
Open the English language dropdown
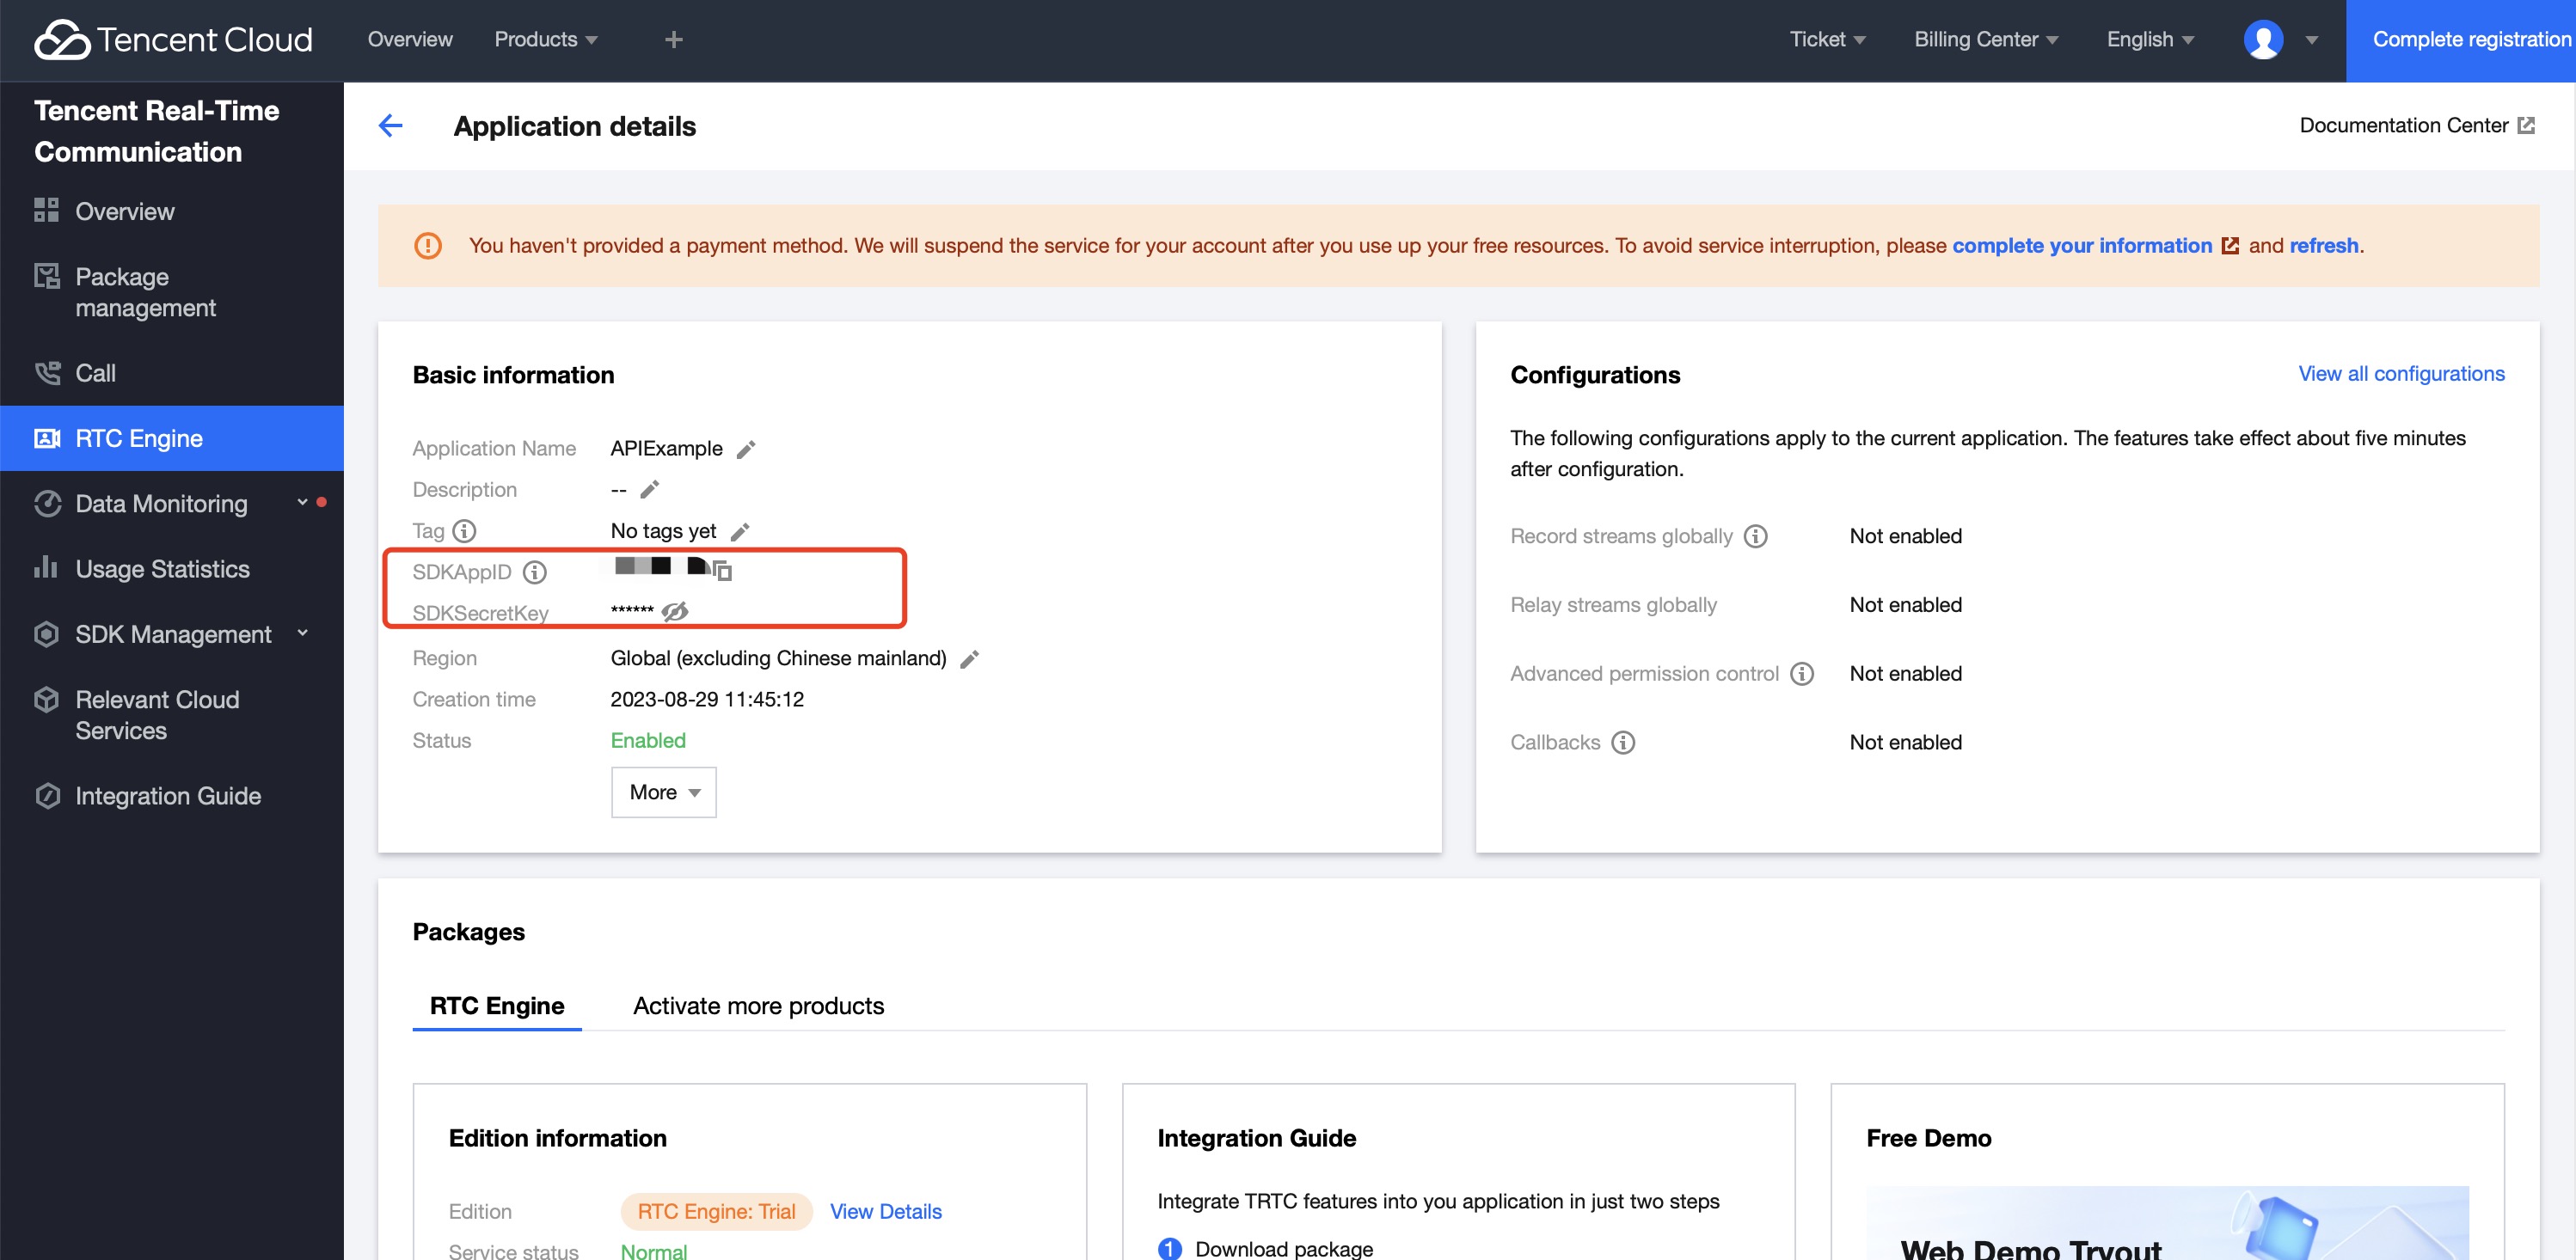[x=2150, y=40]
